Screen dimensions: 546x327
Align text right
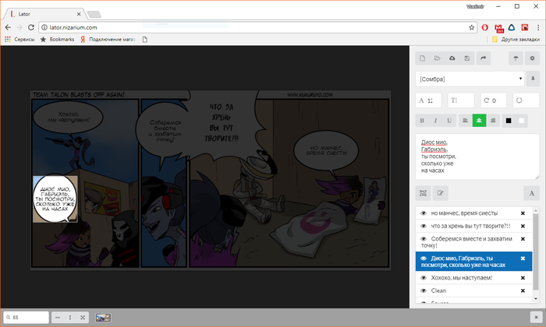click(x=493, y=121)
